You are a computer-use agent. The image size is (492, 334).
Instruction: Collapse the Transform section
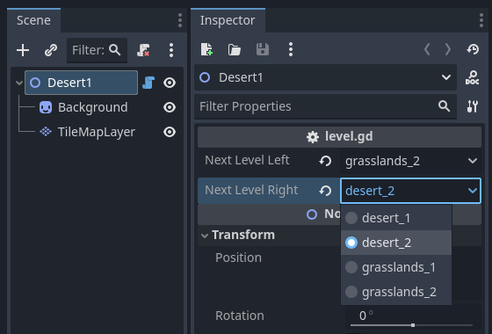205,236
